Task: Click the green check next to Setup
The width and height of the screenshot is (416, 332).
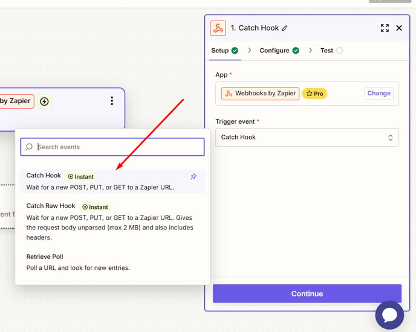Action: click(x=235, y=50)
